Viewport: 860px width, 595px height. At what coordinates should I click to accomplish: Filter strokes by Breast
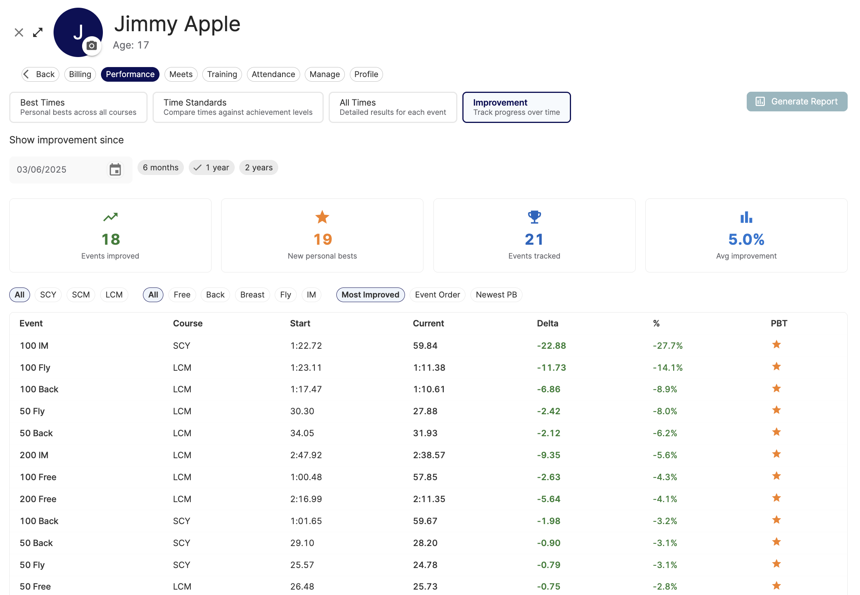[x=252, y=295]
